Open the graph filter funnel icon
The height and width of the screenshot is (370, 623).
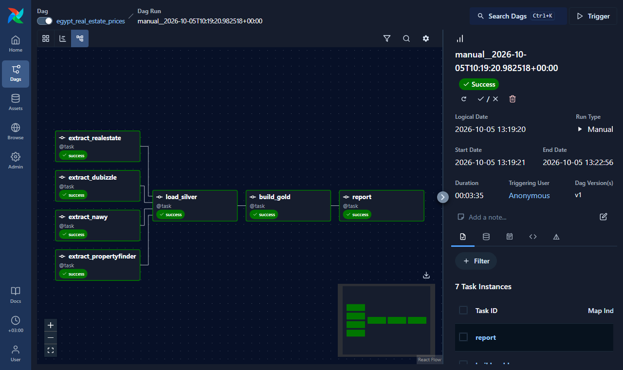pos(387,38)
